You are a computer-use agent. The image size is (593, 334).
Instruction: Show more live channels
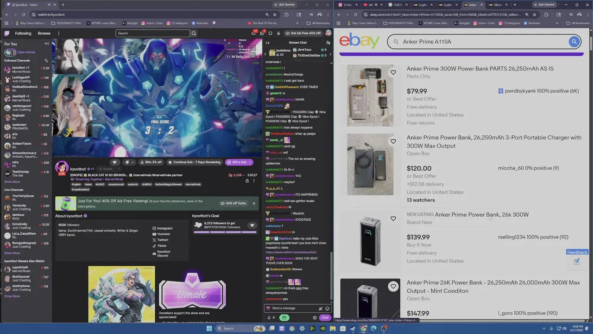(x=12, y=253)
